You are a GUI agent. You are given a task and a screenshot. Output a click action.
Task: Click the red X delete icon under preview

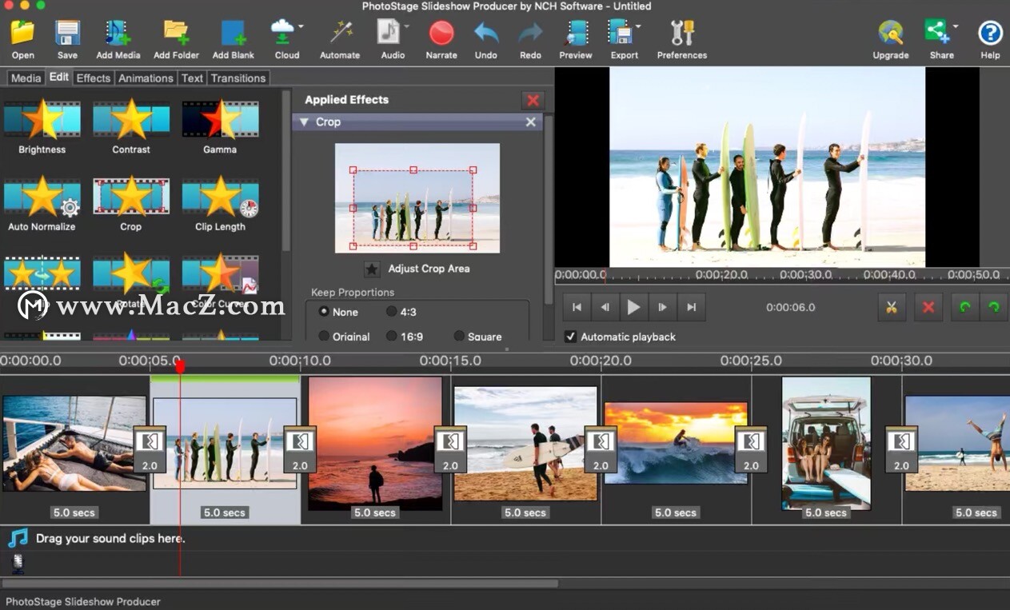click(928, 307)
